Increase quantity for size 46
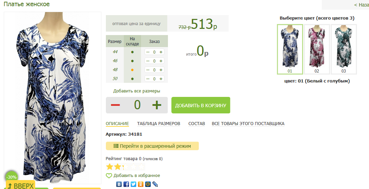The height and width of the screenshot is (189, 369). point(161,61)
